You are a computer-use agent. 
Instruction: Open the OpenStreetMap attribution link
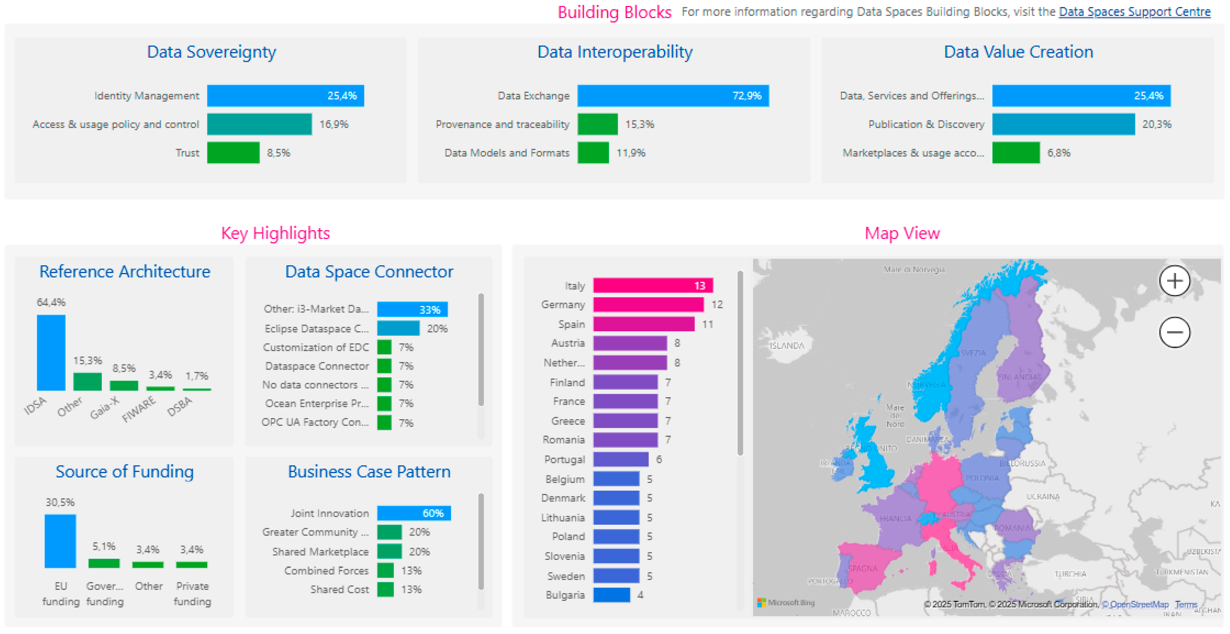point(1135,604)
